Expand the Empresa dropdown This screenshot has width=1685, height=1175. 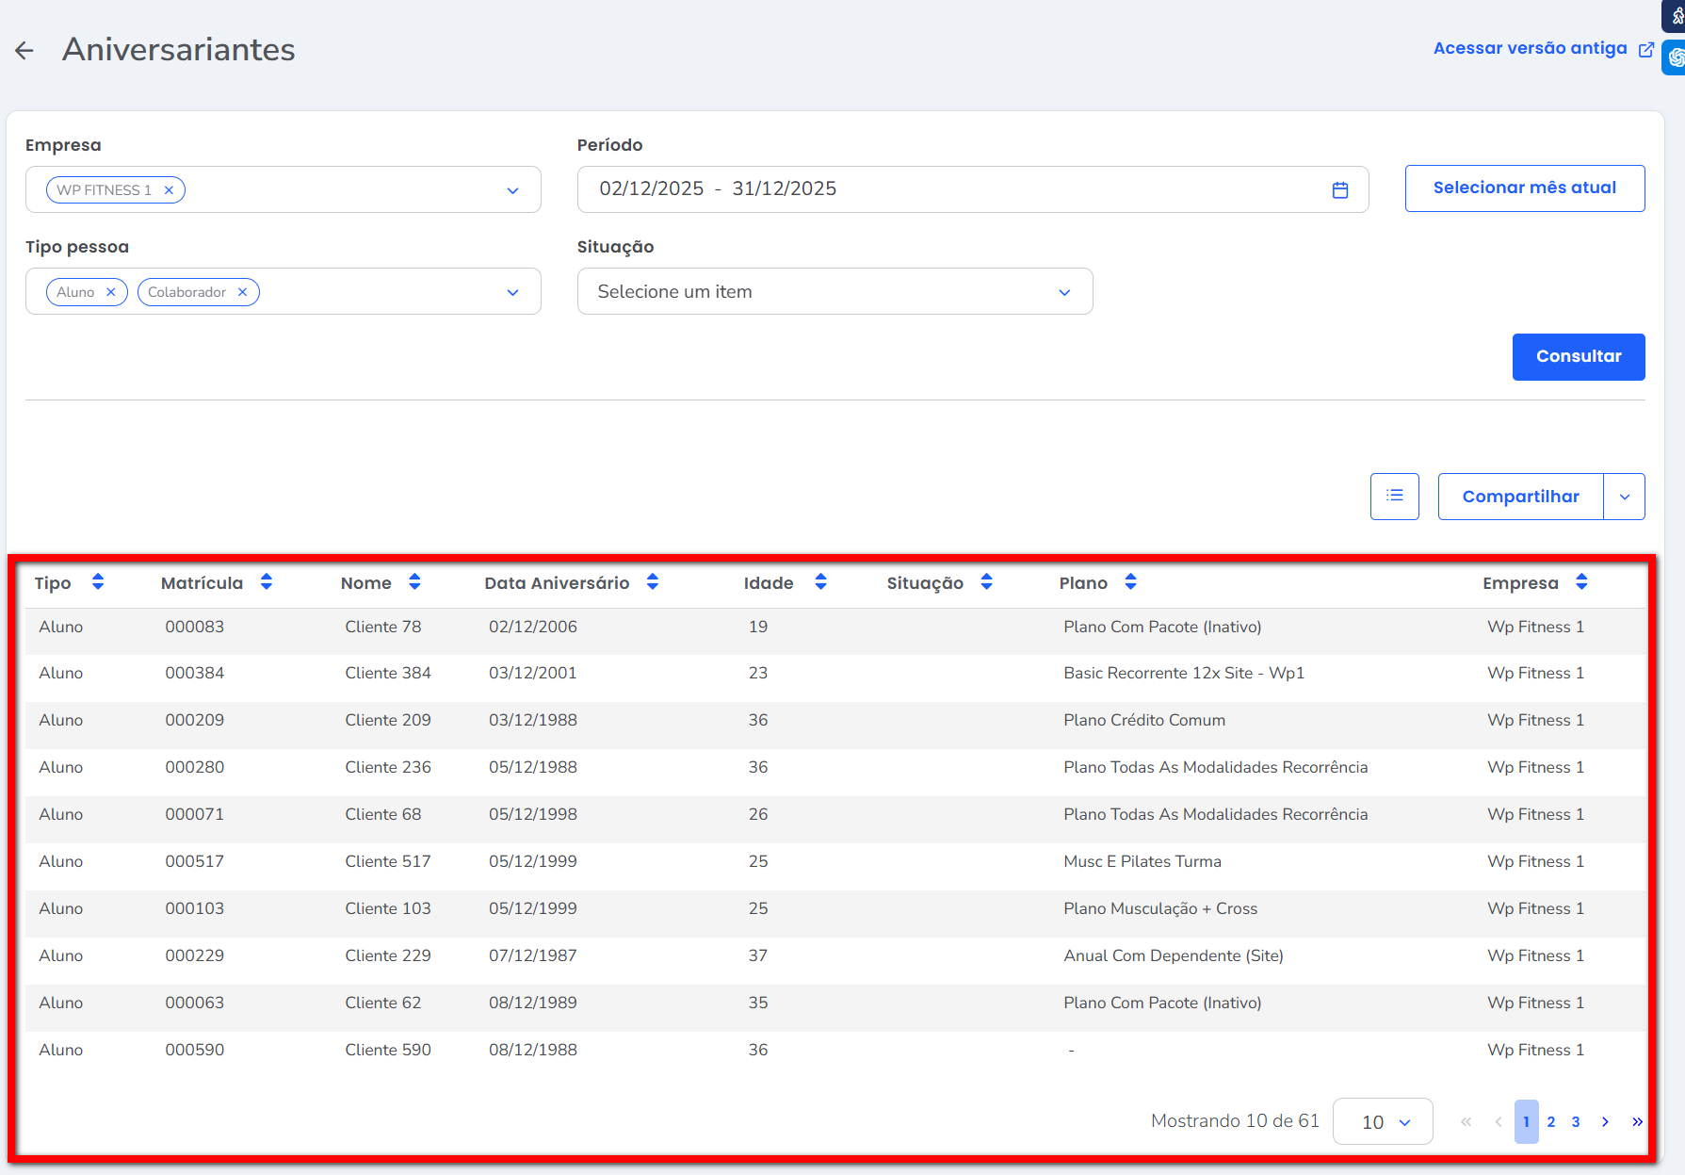point(512,190)
